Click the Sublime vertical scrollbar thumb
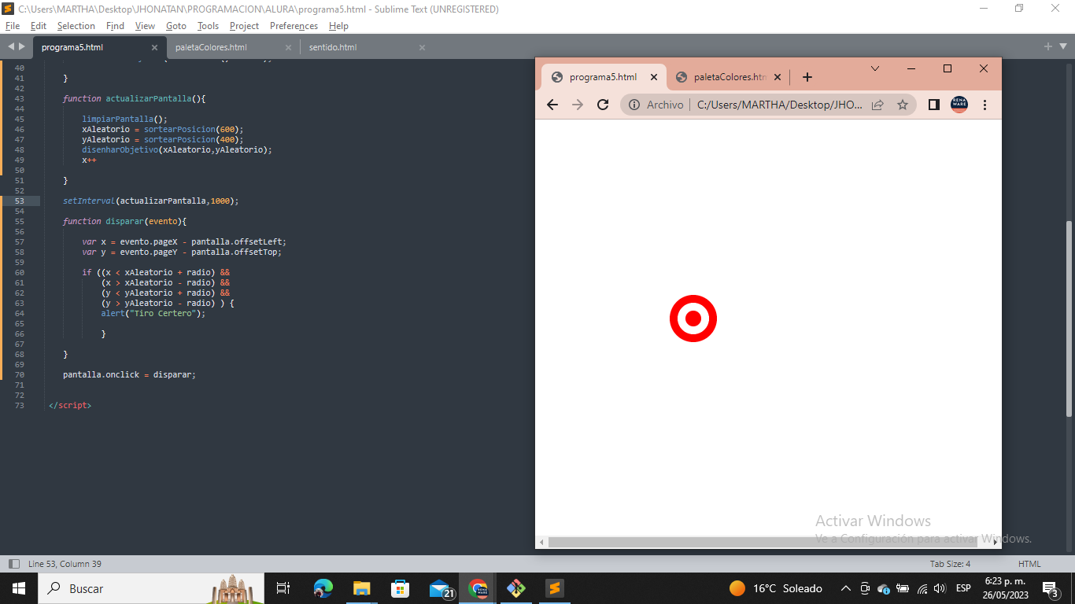This screenshot has height=604, width=1075. [x=1069, y=319]
